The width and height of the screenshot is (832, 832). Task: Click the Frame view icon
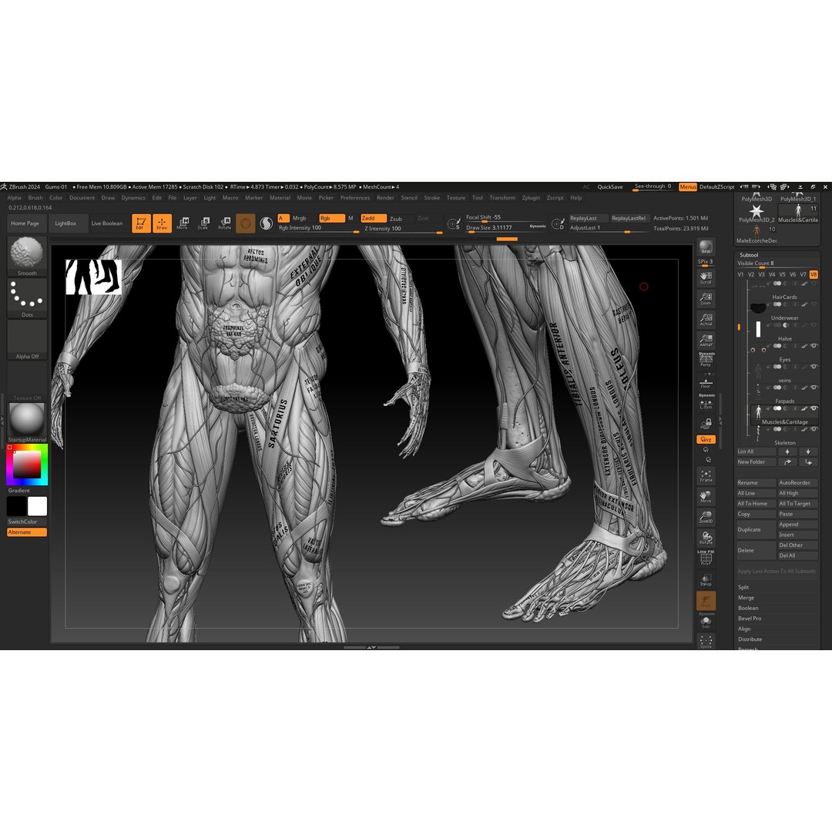(706, 475)
